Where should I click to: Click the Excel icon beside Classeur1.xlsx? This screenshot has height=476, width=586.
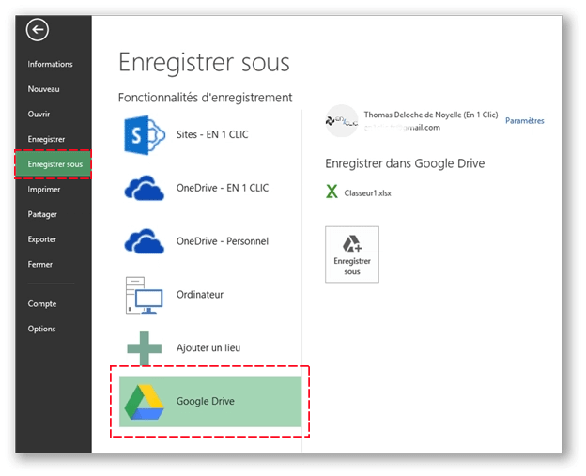point(332,192)
